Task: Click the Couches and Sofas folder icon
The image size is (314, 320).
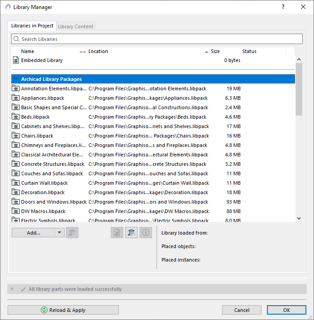Action: pyautogui.click(x=16, y=173)
